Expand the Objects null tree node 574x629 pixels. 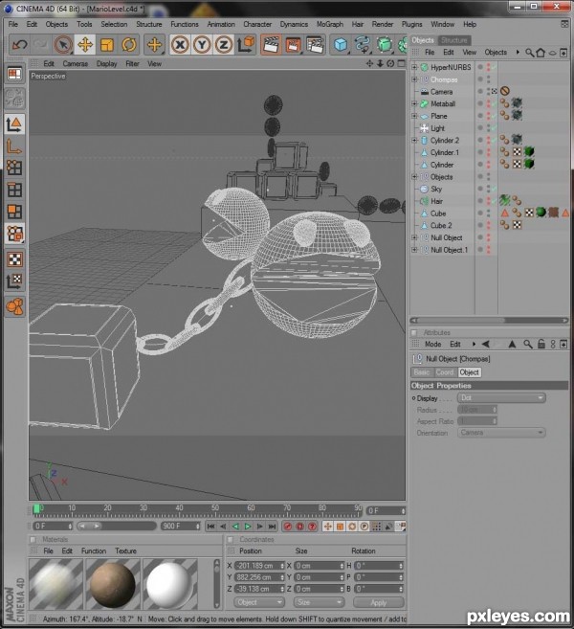415,176
